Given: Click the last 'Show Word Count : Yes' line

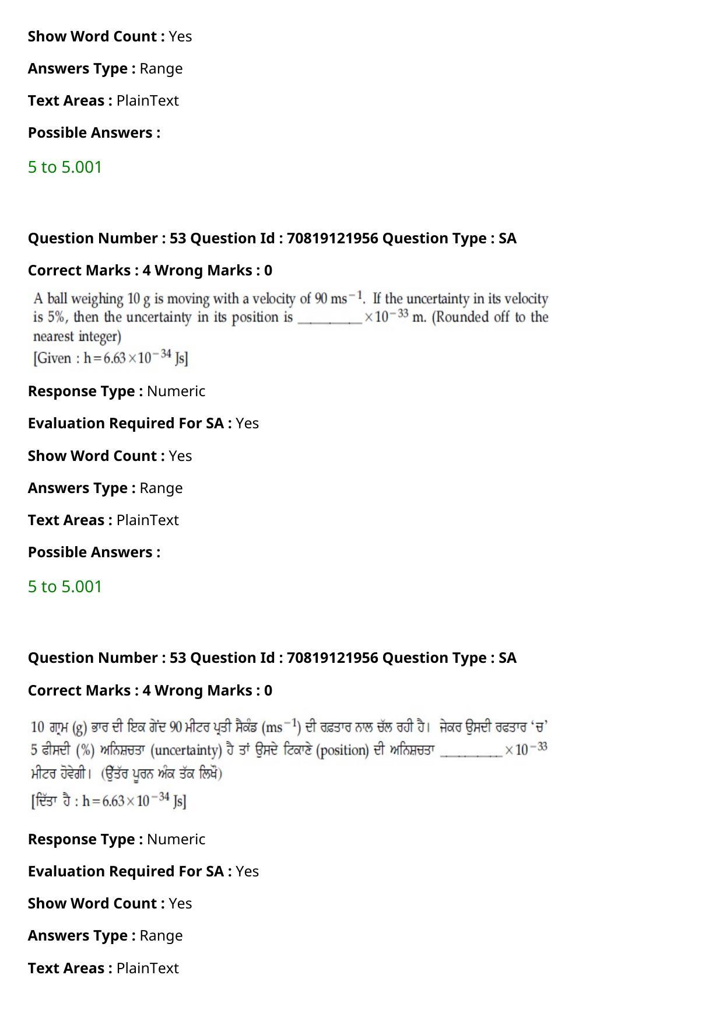Looking at the screenshot, I should (x=110, y=903).
